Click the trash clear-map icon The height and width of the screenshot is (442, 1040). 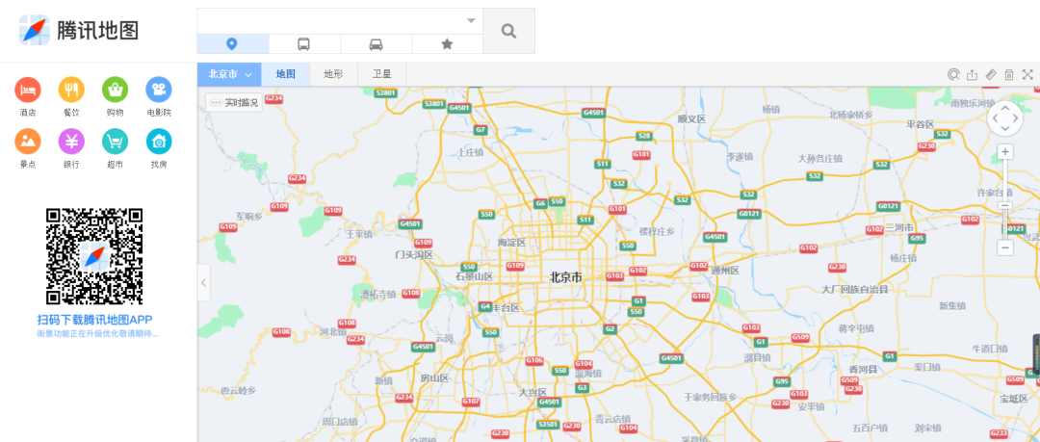coord(1009,74)
